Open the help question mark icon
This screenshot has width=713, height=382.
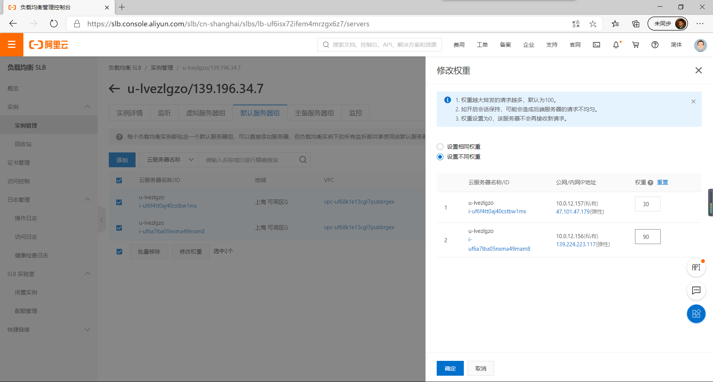point(655,45)
